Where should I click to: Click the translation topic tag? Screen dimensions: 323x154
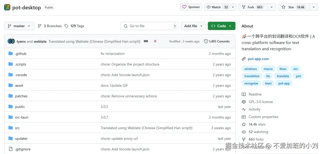coord(252,76)
